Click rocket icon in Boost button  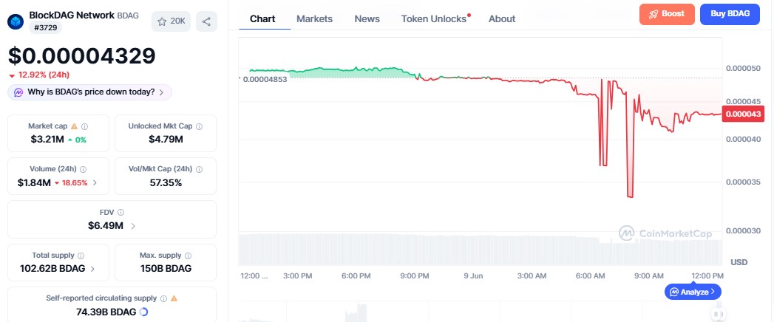pos(653,14)
